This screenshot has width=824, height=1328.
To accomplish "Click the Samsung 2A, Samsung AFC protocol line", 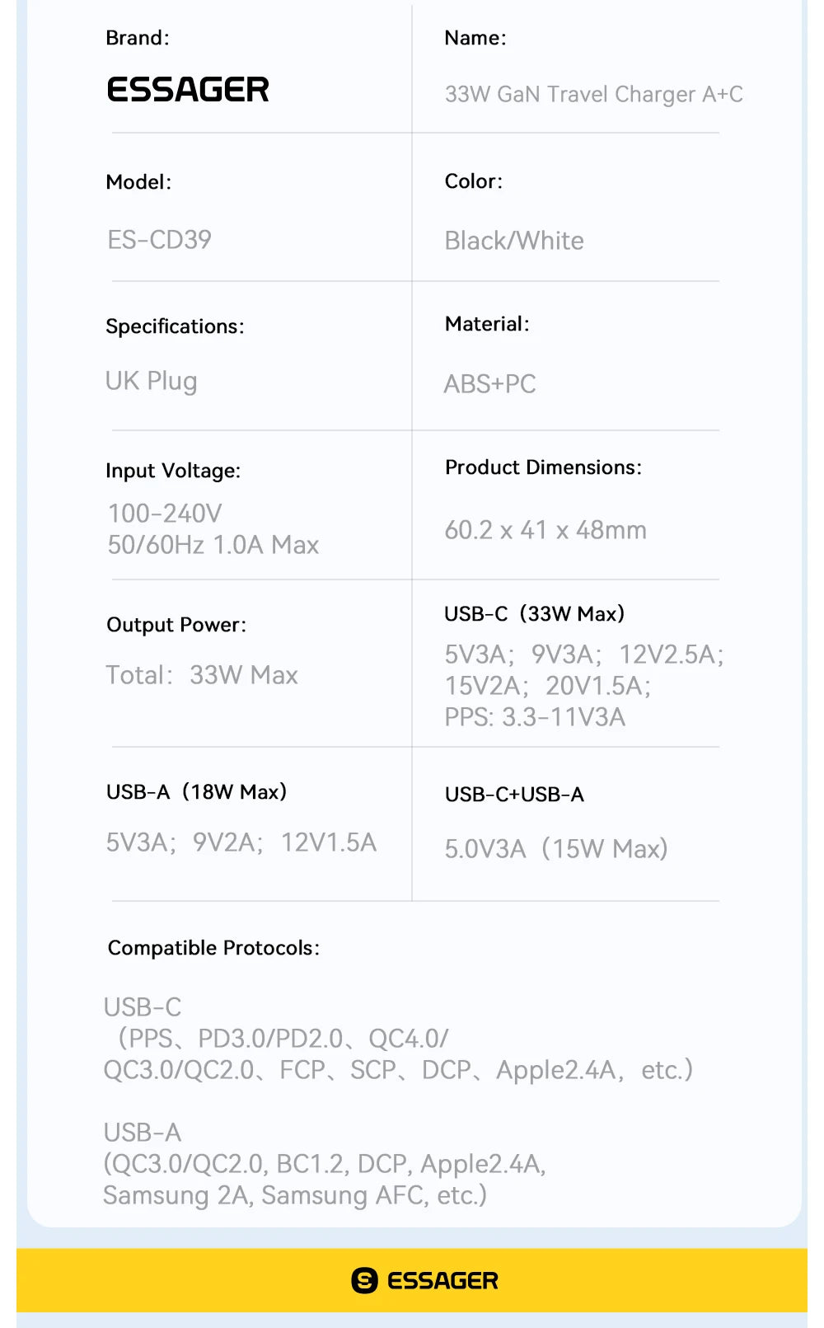I will coord(294,1195).
